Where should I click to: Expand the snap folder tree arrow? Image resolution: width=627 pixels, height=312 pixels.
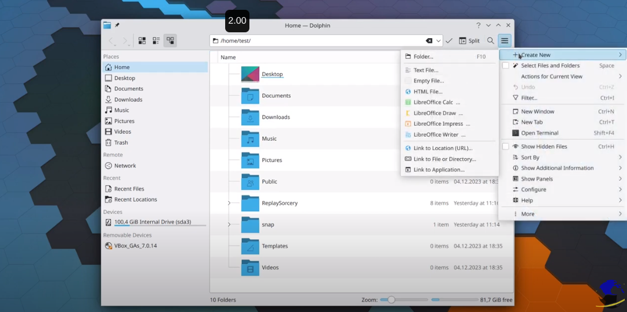[229, 224]
